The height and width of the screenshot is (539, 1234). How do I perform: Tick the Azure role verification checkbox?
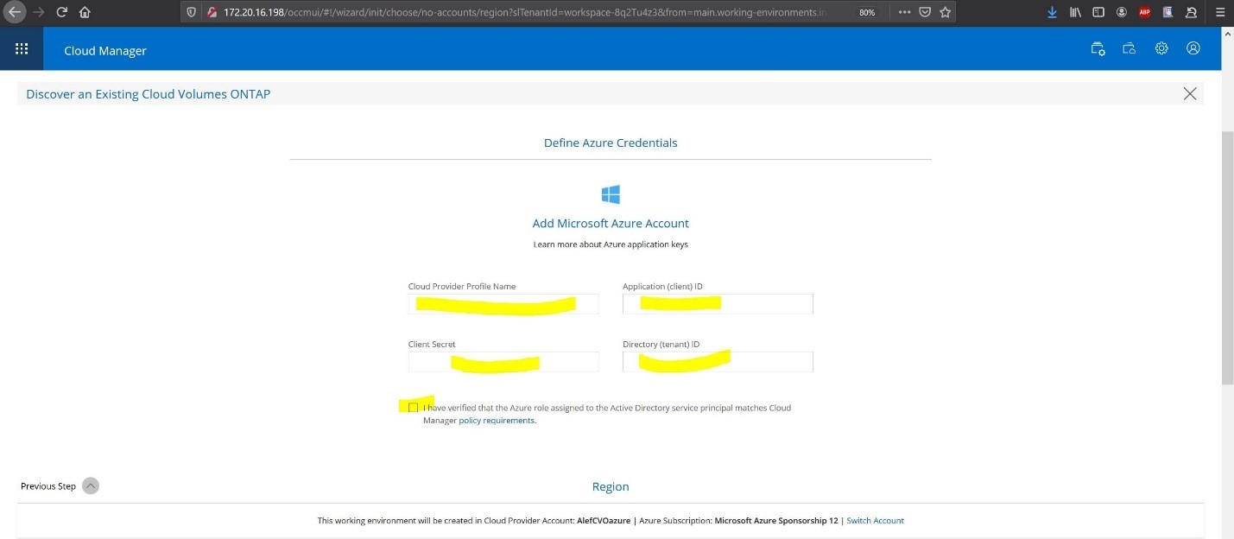point(413,408)
